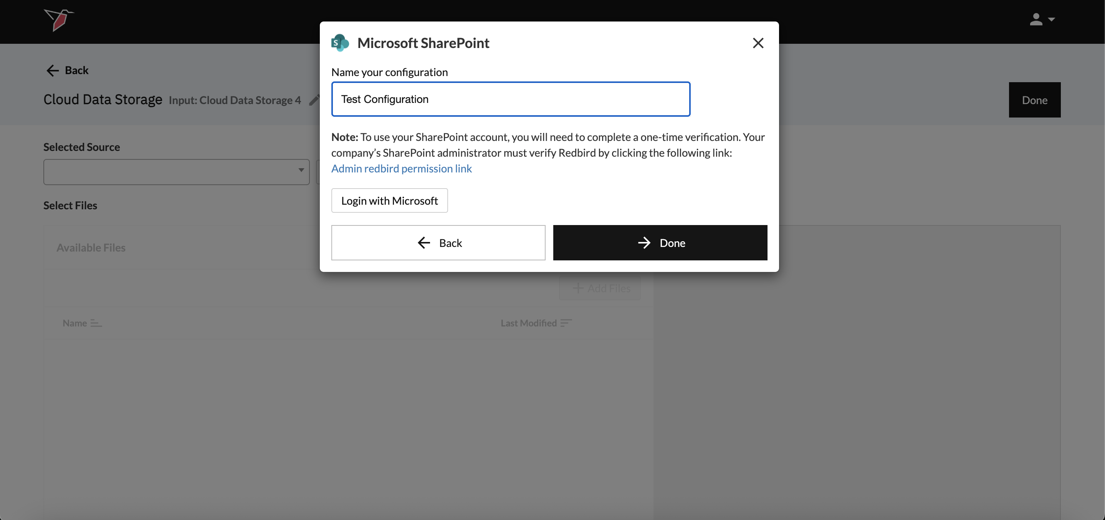Image resolution: width=1105 pixels, height=520 pixels.
Task: Click the Available Files header
Action: click(x=91, y=248)
